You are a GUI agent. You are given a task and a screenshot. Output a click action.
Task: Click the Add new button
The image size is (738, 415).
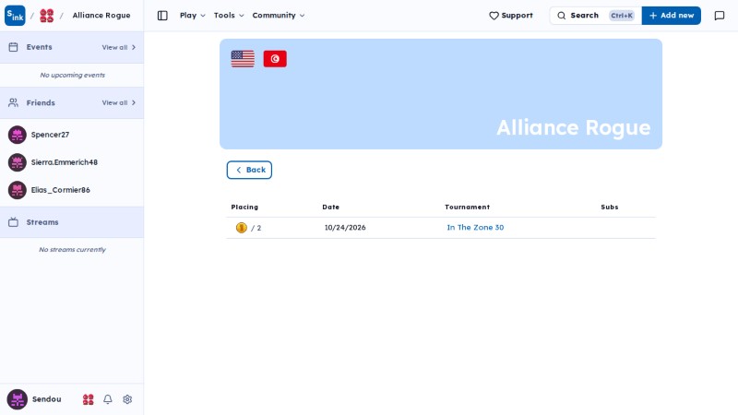(x=672, y=16)
